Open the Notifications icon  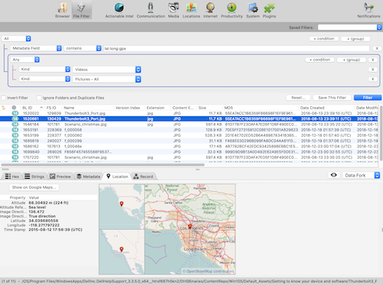pyautogui.click(x=368, y=10)
